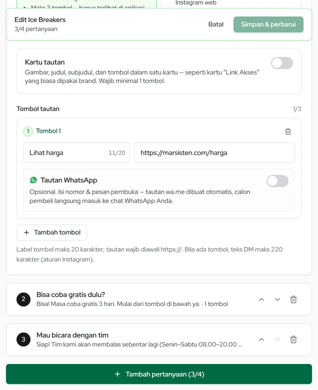Screen dimensions: 318x390
Task: Click the marsisten.com/harga URL field
Action: click(x=214, y=152)
